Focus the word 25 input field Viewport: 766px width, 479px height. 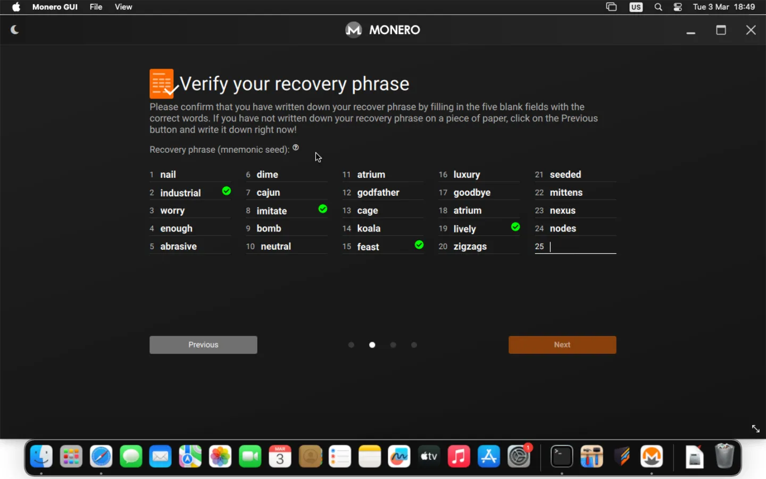point(576,246)
